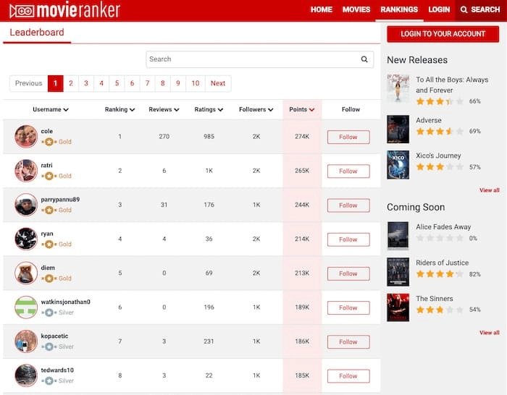The width and height of the screenshot is (507, 395).
Task: Open Movies in navigation
Action: pos(356,9)
